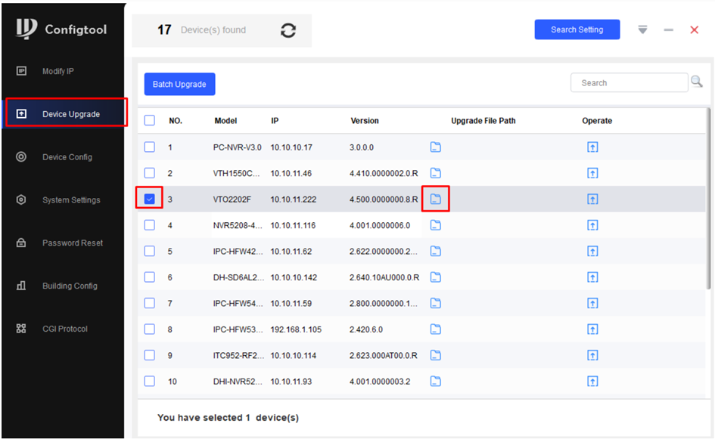The image size is (715, 439).
Task: Click the vertical scrollbar of device list
Action: point(708,196)
